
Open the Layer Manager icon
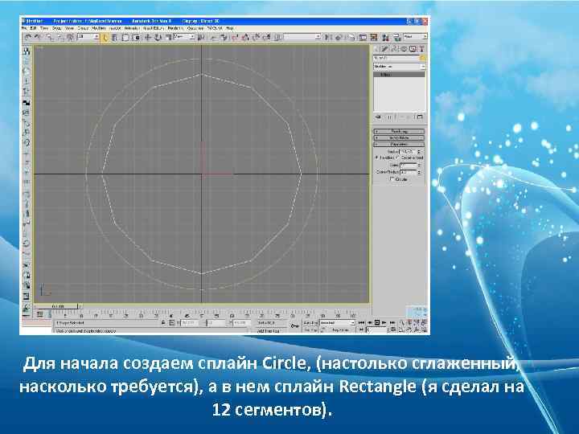(x=351, y=37)
